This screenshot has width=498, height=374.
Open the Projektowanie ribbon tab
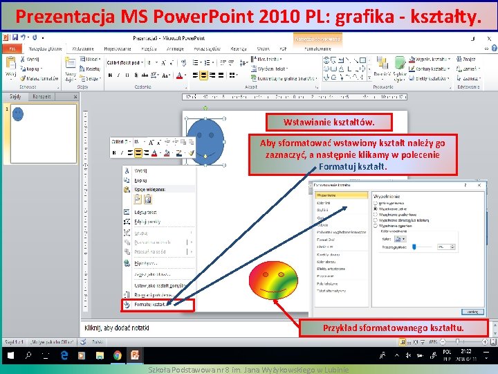coord(118,48)
